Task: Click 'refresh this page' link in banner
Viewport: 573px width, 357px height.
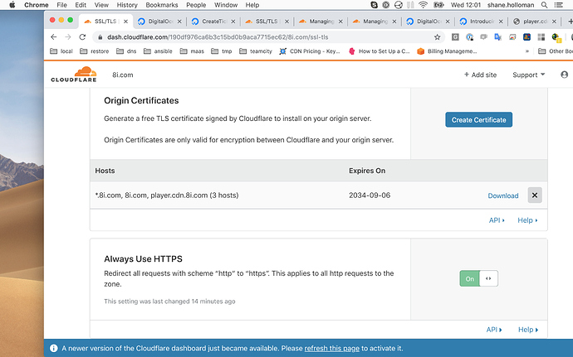Action: (332, 348)
